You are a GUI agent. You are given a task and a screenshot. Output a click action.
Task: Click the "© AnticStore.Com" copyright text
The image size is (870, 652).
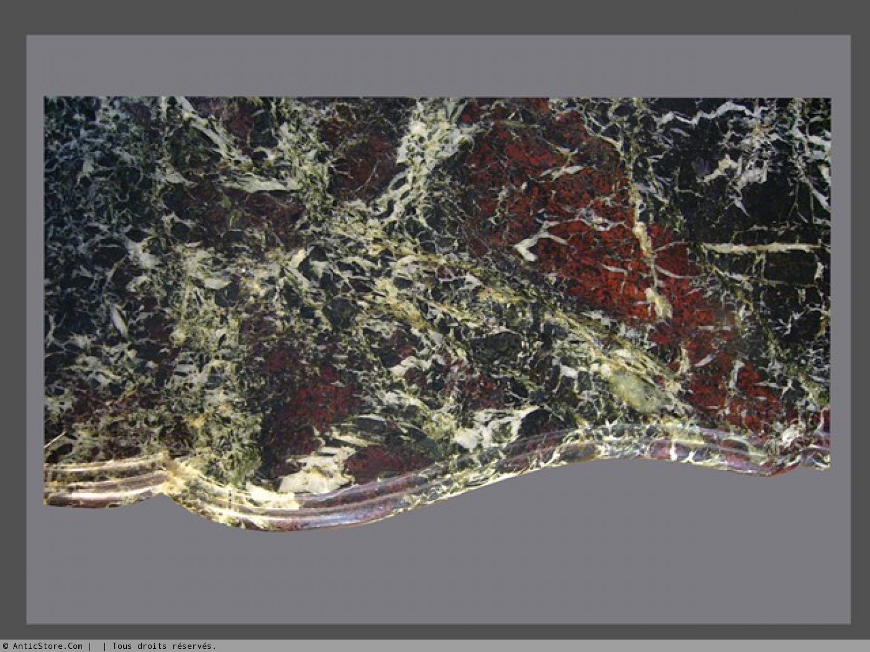pyautogui.click(x=43, y=646)
